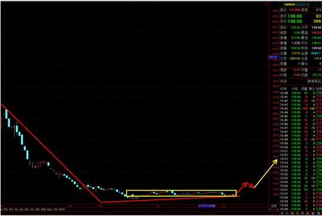Click the highlighted cyan tab under trade list

tap(282, 213)
